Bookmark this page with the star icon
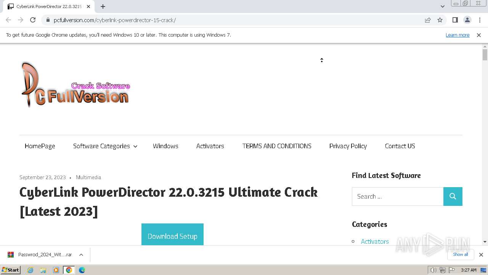This screenshot has width=488, height=275. coord(440,20)
